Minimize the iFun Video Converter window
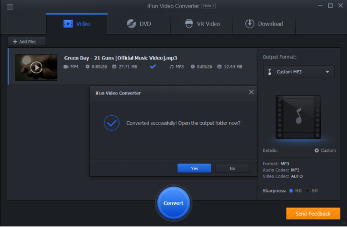The width and height of the screenshot is (347, 227). [x=320, y=6]
